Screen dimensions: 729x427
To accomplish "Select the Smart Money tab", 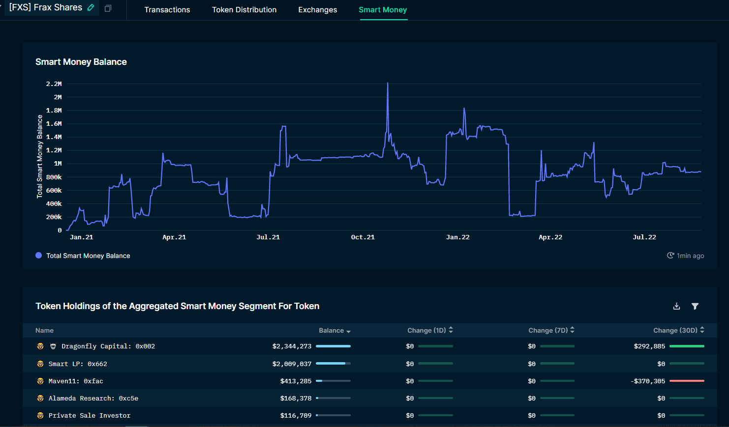I will tap(383, 10).
